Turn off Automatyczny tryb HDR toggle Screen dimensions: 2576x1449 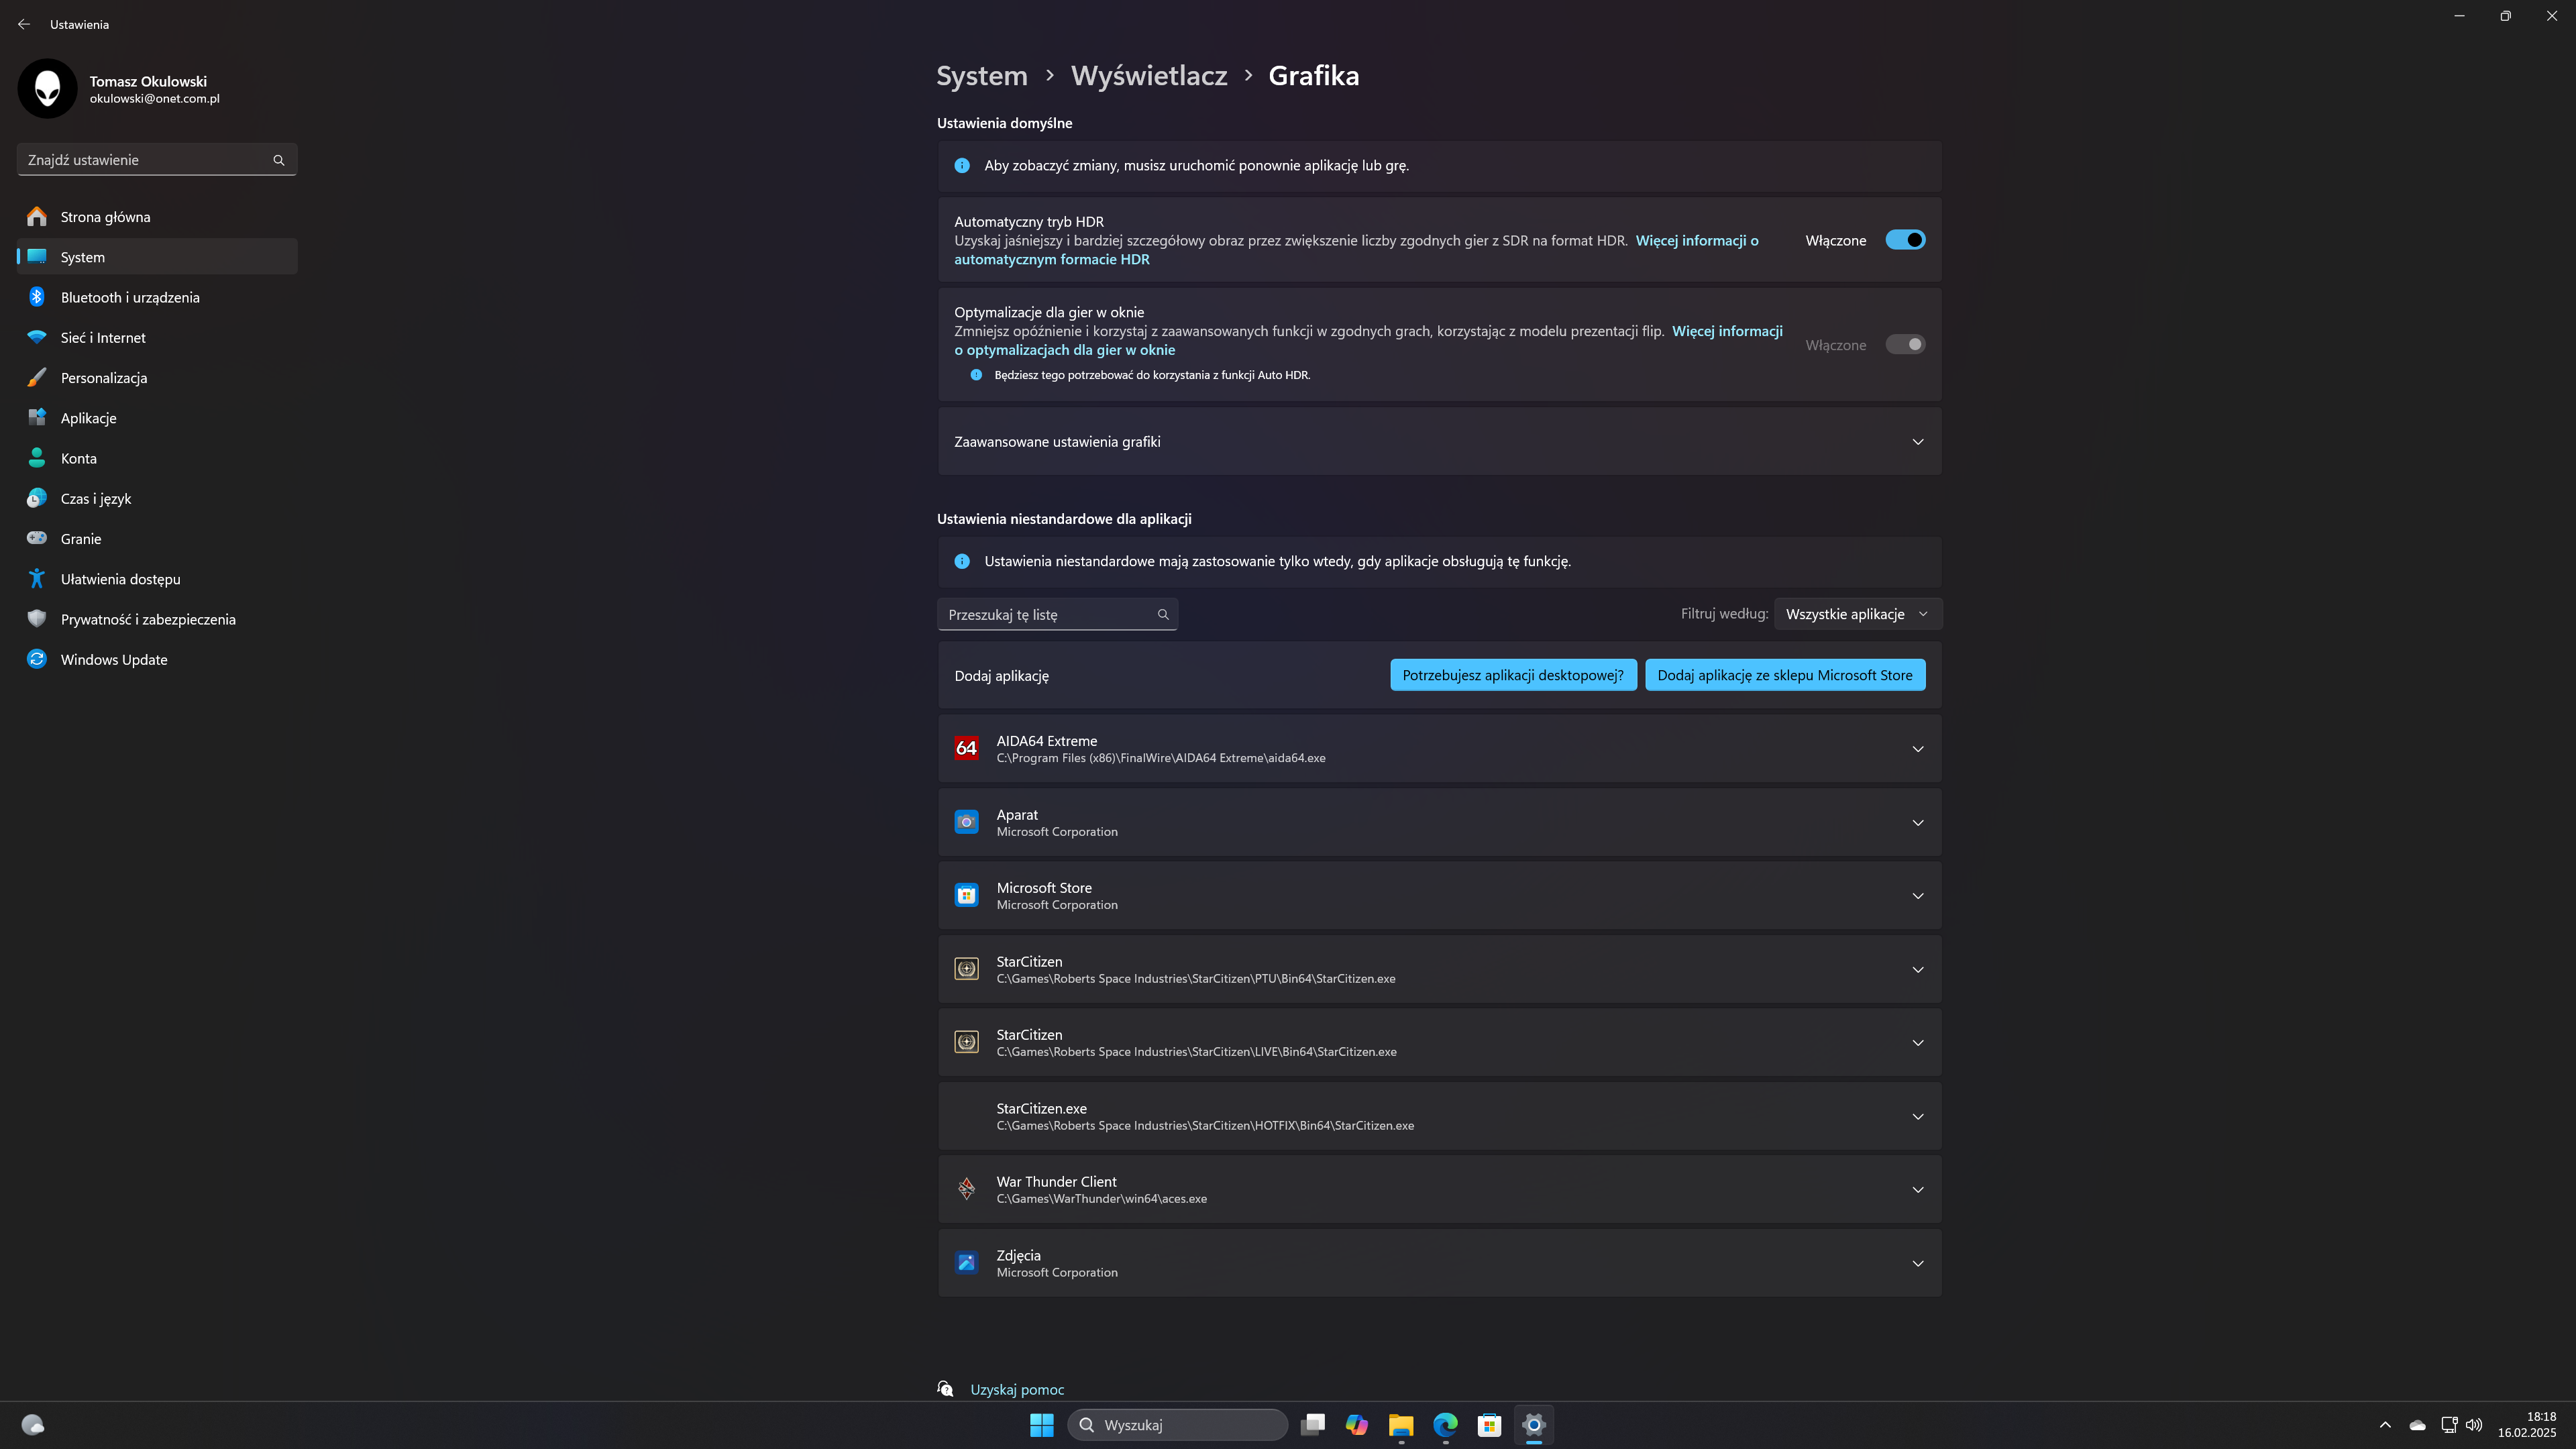[1904, 240]
